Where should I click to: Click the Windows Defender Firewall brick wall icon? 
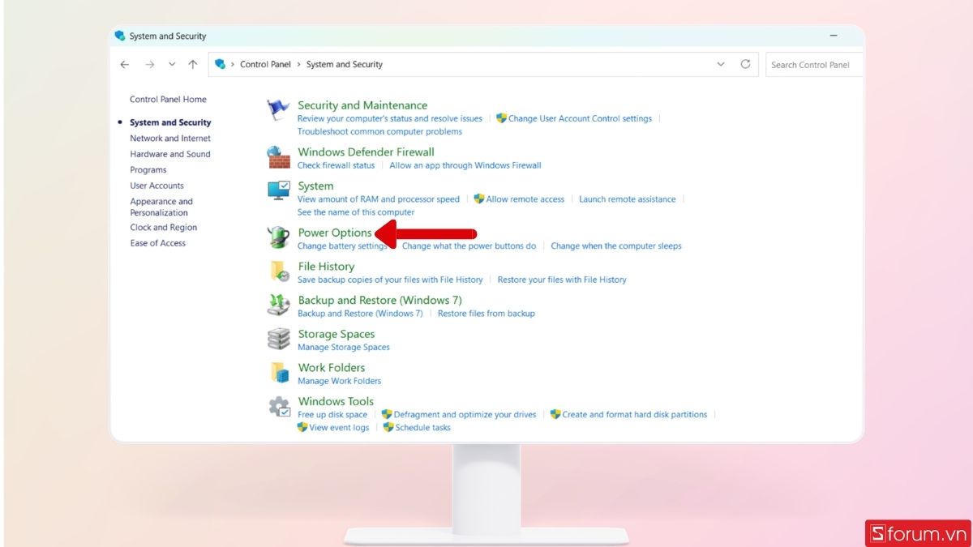pos(278,156)
